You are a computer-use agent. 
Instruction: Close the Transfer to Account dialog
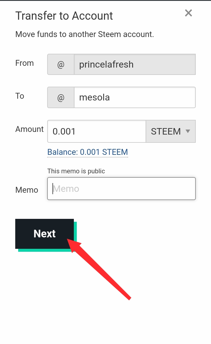(188, 13)
